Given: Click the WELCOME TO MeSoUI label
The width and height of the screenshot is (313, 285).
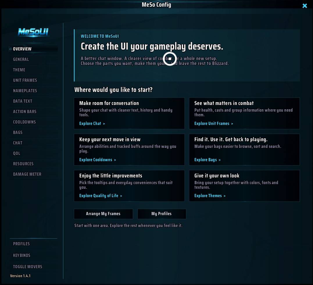Looking at the screenshot, I should coord(100,36).
